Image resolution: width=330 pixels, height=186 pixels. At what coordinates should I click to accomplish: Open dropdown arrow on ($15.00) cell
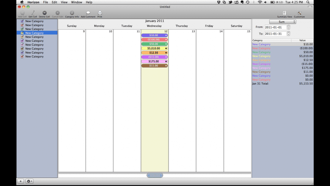coord(166,57)
